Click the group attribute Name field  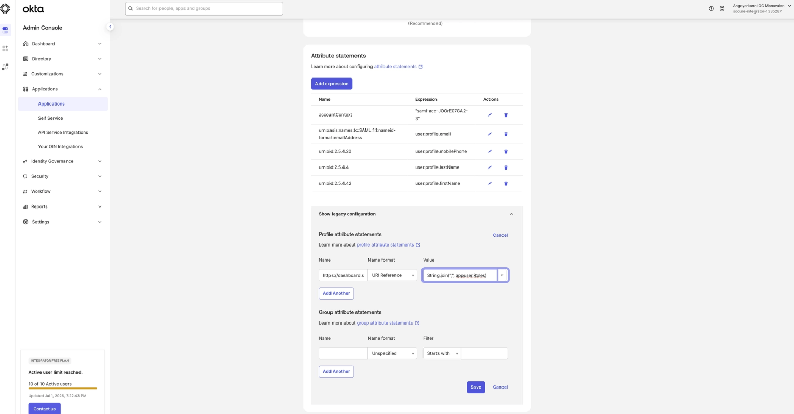coord(343,353)
